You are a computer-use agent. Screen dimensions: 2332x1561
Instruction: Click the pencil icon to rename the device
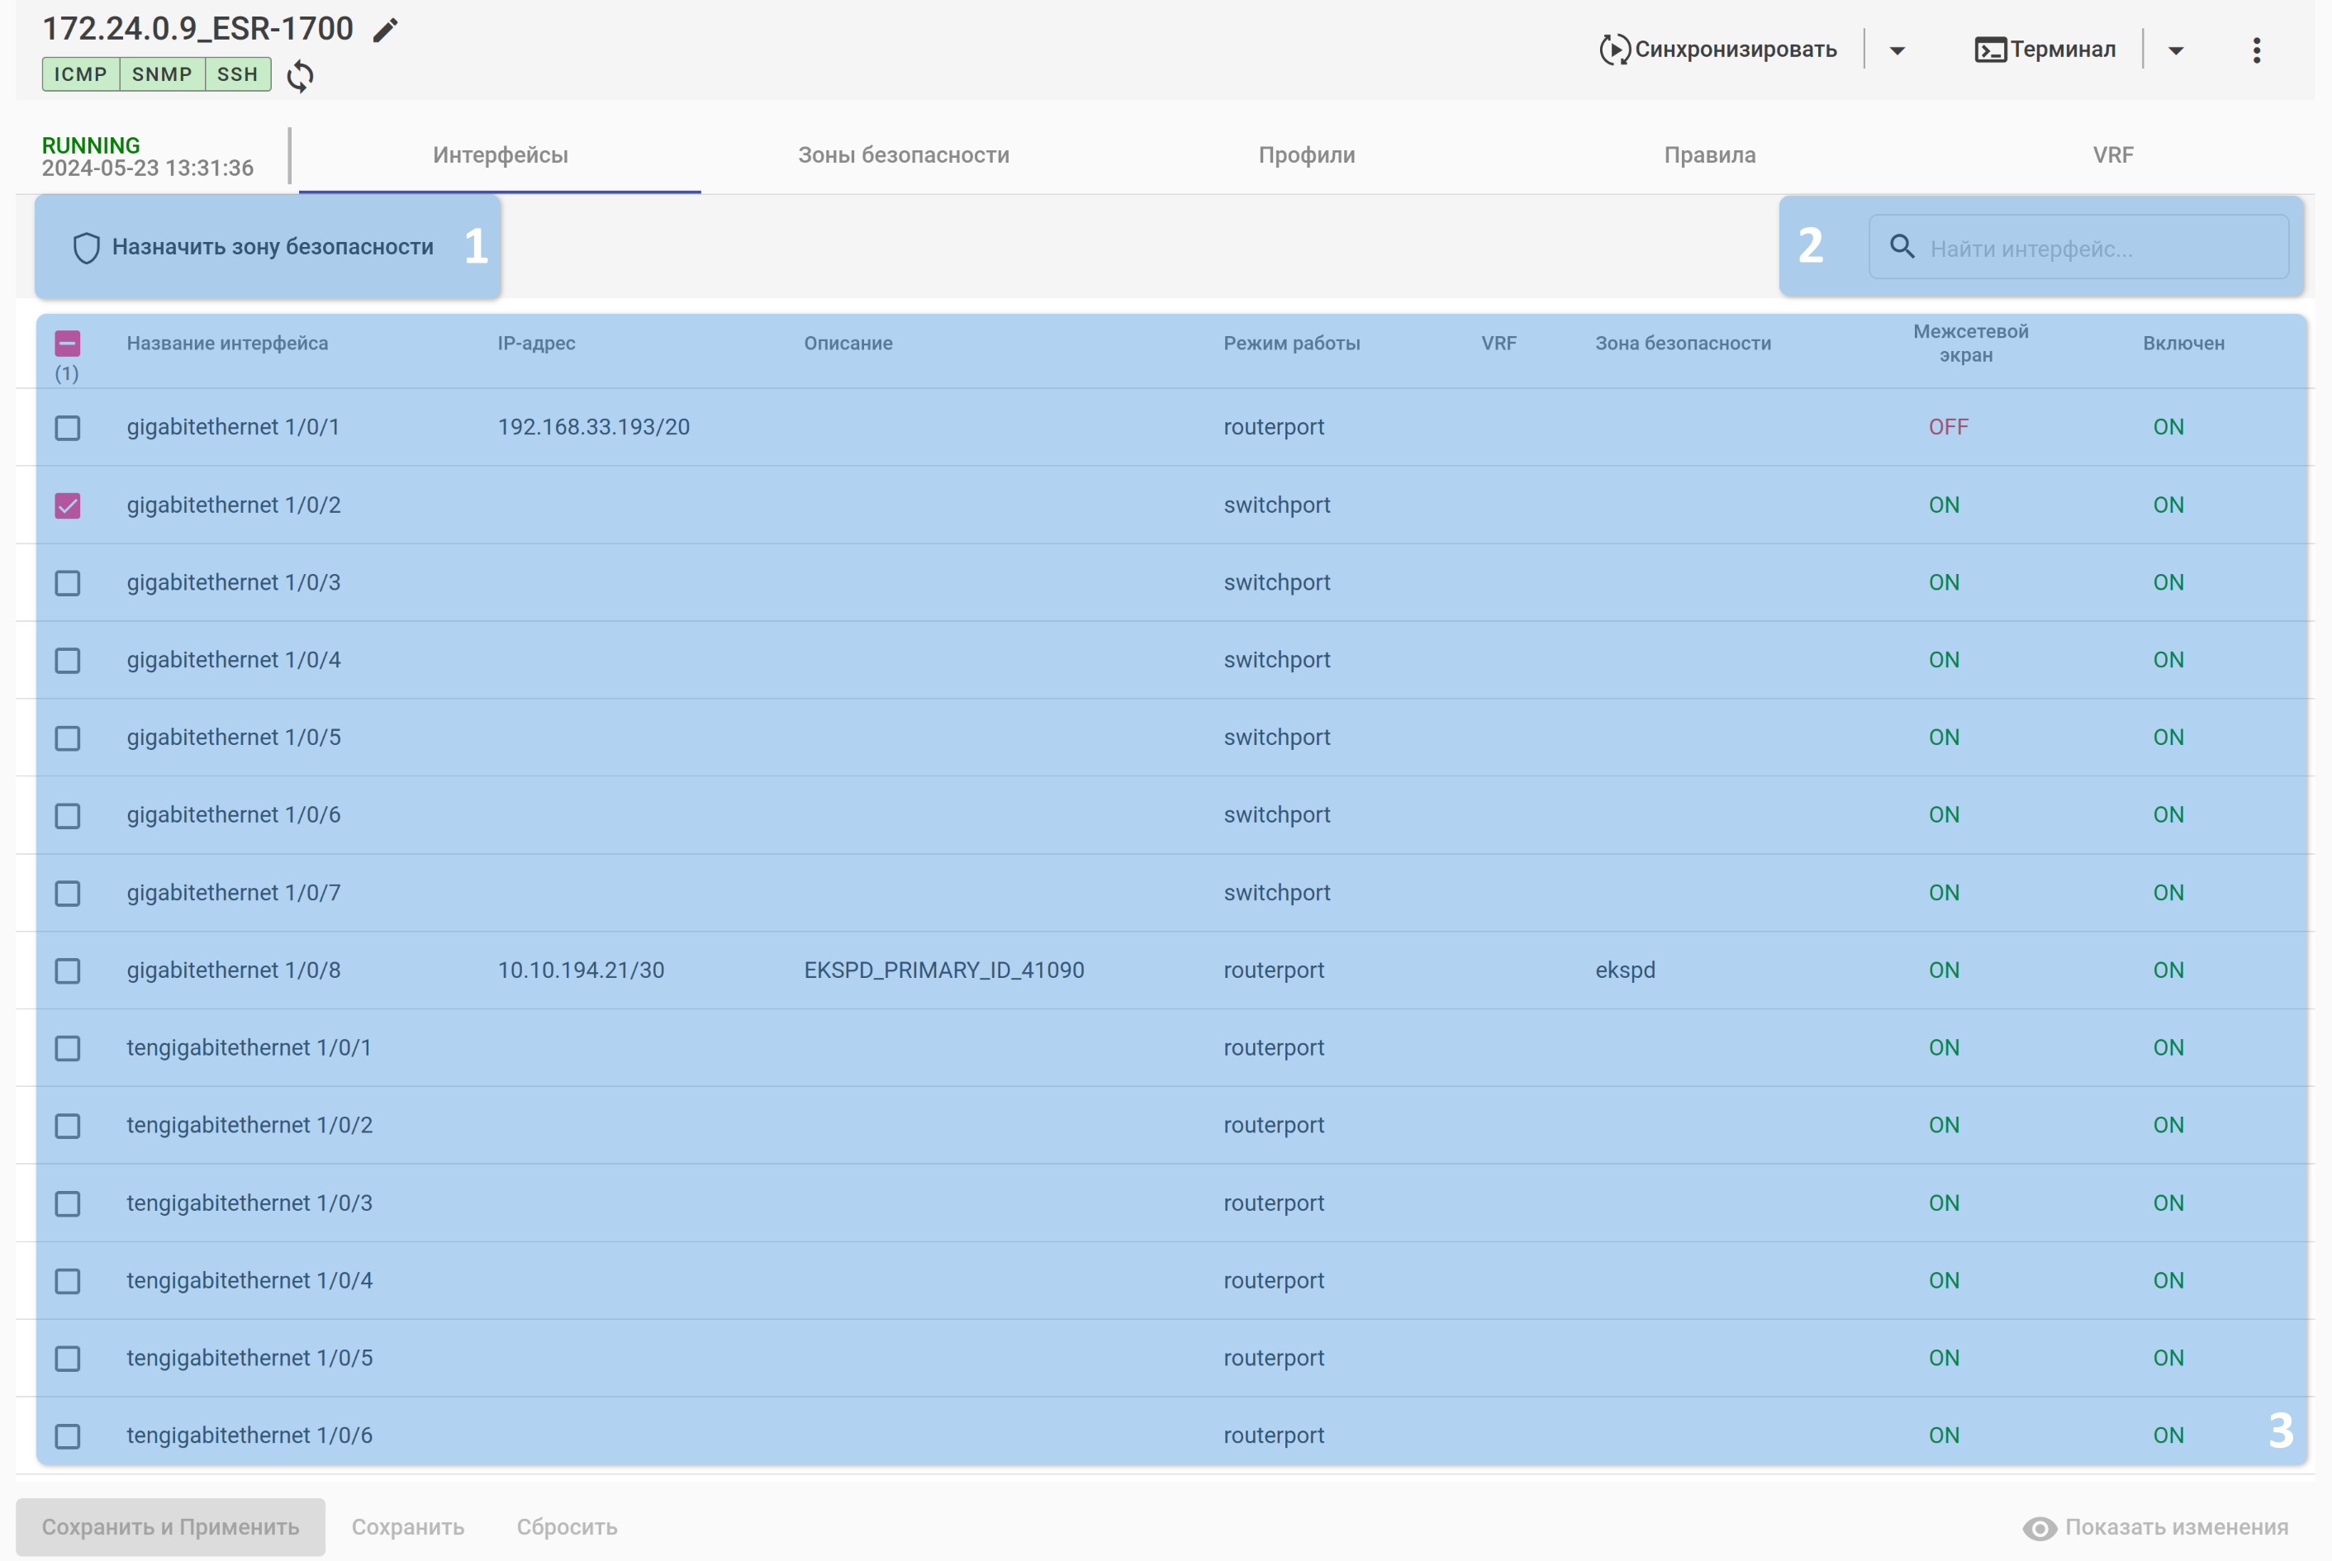385,31
